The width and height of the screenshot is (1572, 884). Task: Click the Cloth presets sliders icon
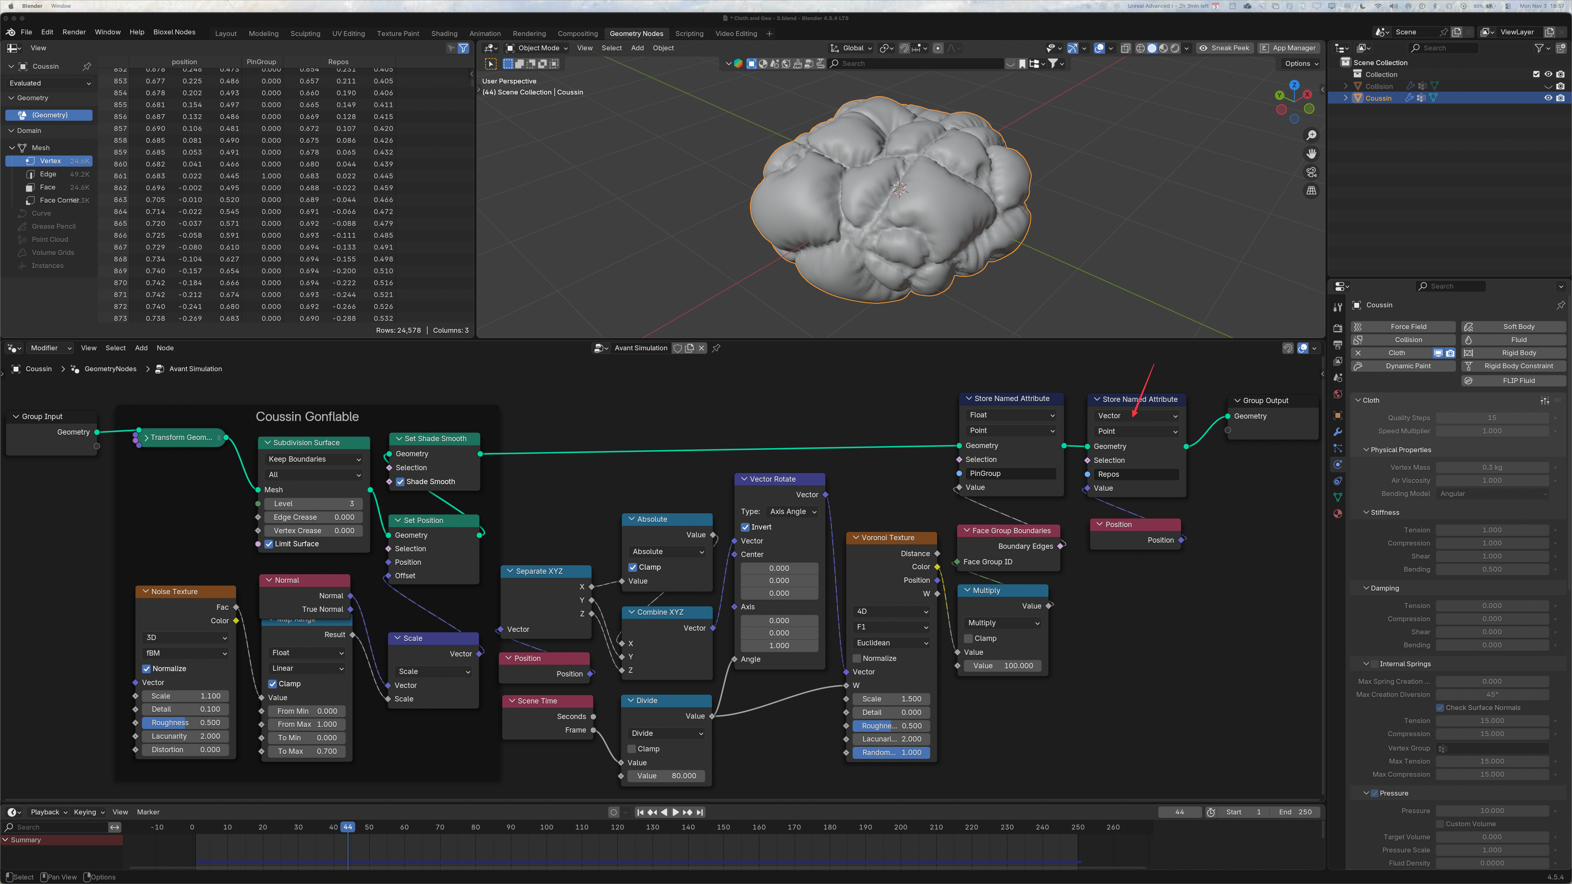point(1545,400)
